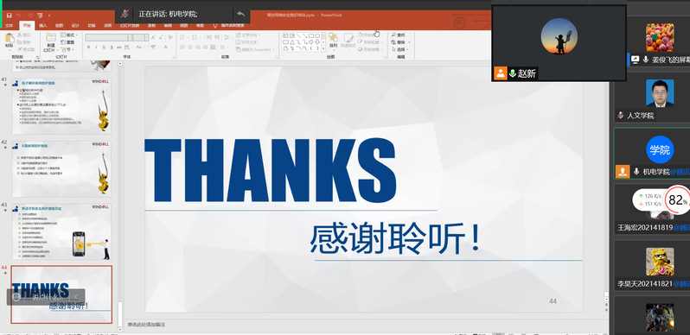690x335 pixels.
Task: Click the font color A button
Action: click(166, 47)
